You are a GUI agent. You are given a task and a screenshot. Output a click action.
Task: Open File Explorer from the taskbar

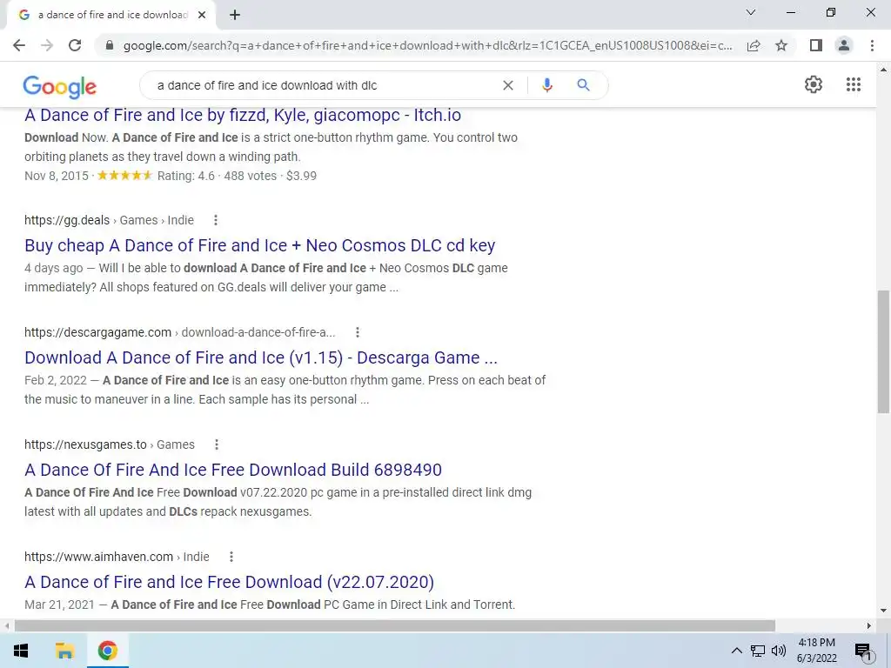(64, 651)
